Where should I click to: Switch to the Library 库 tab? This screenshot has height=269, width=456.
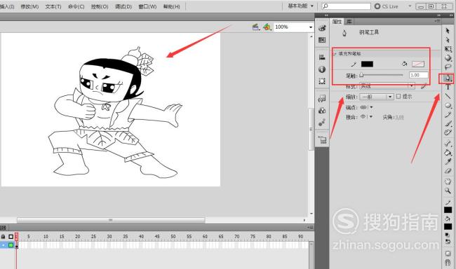point(349,22)
